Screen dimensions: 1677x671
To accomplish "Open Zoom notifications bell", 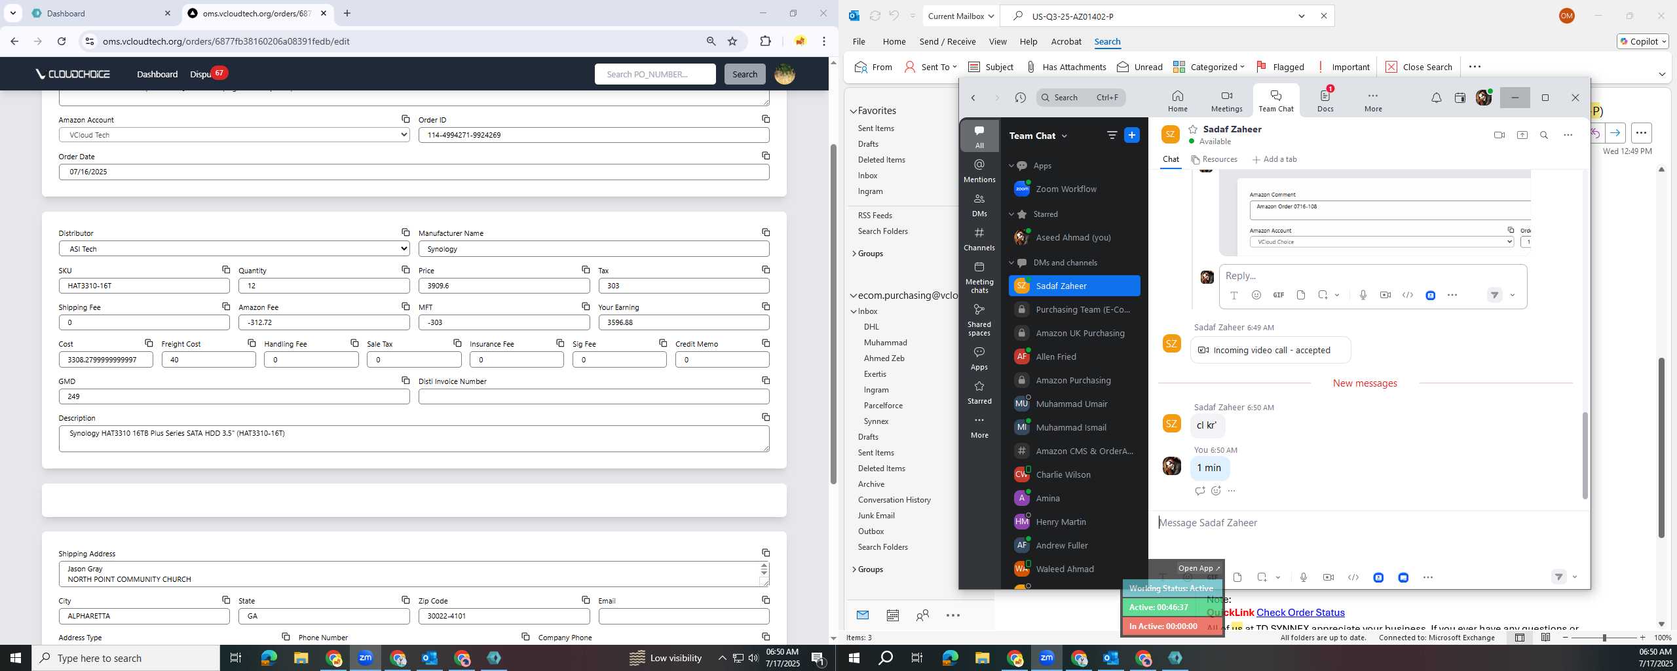I will [1436, 98].
